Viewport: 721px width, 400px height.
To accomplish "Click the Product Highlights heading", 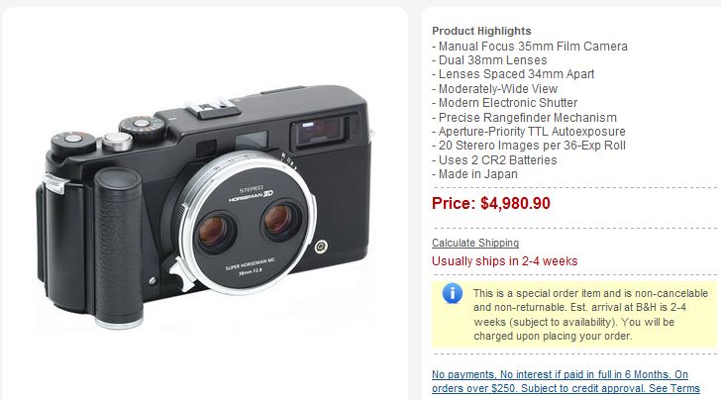I will click(481, 31).
